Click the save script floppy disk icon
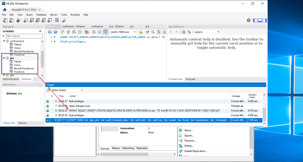 [x=56, y=32]
